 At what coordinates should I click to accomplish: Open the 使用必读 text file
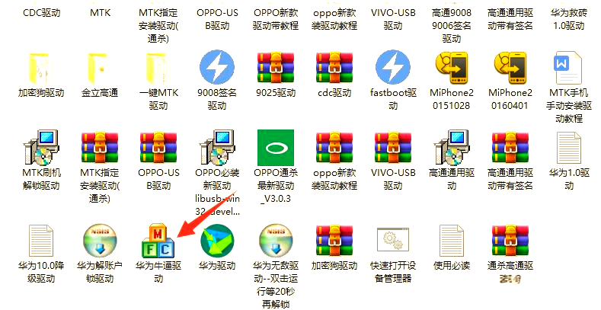coord(452,241)
